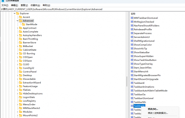Screen dimensions: 185x118
Task: Open the 文件(F) menu
Action: coord(5,5)
